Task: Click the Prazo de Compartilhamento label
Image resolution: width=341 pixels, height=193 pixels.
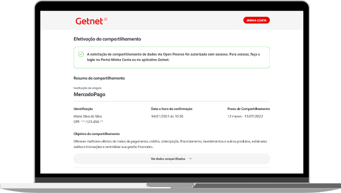Action: [249, 109]
